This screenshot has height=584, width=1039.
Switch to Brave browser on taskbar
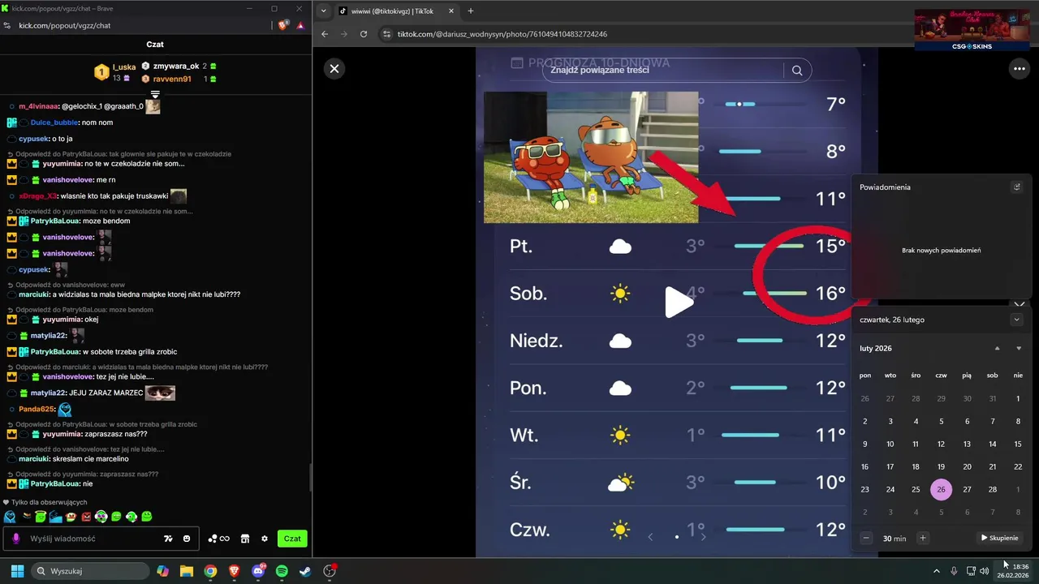[235, 571]
